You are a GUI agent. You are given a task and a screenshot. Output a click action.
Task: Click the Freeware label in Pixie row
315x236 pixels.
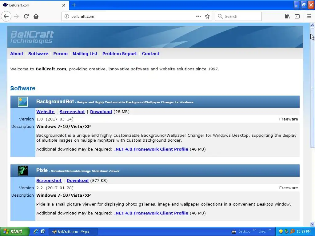pos(289,188)
